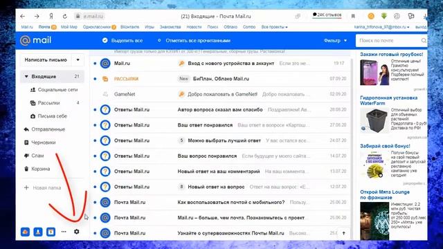
Task: Open the contacts icon in sidebar footer
Action: (38, 232)
